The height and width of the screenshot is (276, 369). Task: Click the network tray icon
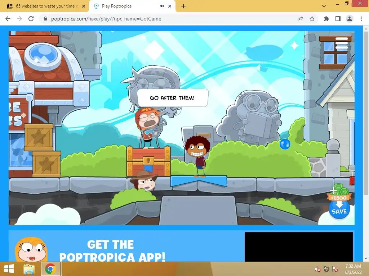point(326,269)
